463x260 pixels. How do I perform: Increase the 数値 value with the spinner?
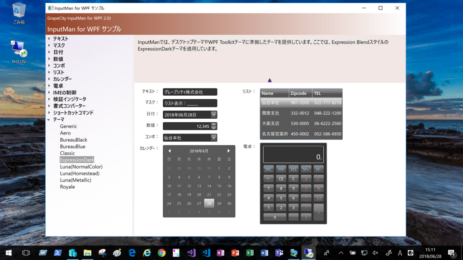click(214, 125)
